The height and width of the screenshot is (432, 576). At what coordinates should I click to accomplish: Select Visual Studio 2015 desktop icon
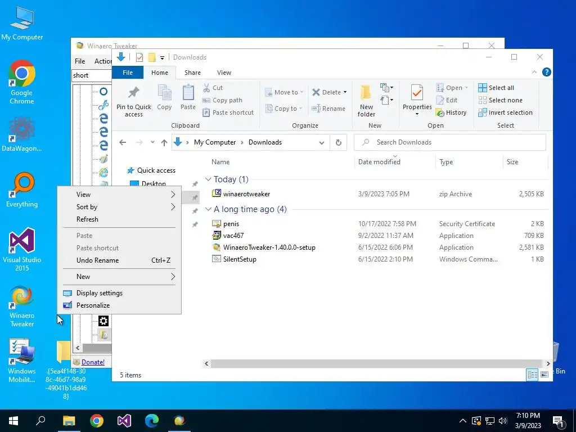coord(22,249)
